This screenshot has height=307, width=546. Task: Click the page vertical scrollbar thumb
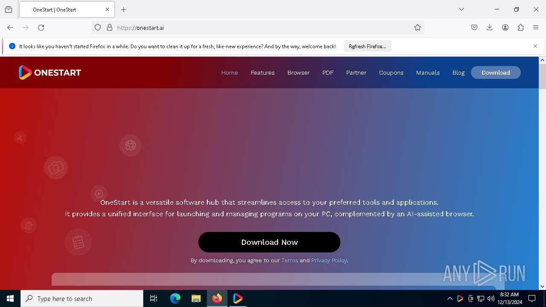click(542, 77)
